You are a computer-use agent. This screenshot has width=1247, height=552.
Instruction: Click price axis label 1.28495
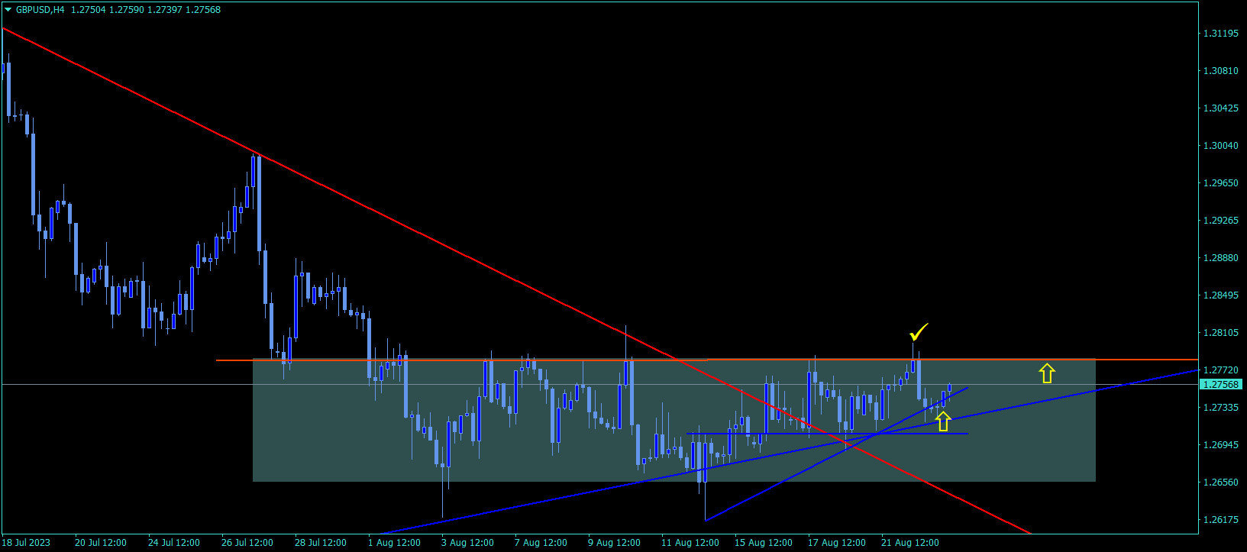point(1221,295)
